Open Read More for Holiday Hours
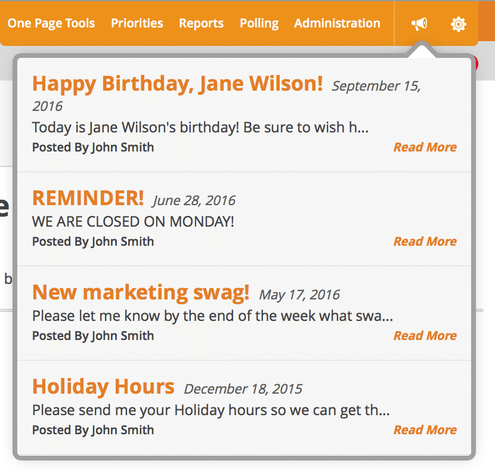The image size is (495, 476). pos(425,430)
